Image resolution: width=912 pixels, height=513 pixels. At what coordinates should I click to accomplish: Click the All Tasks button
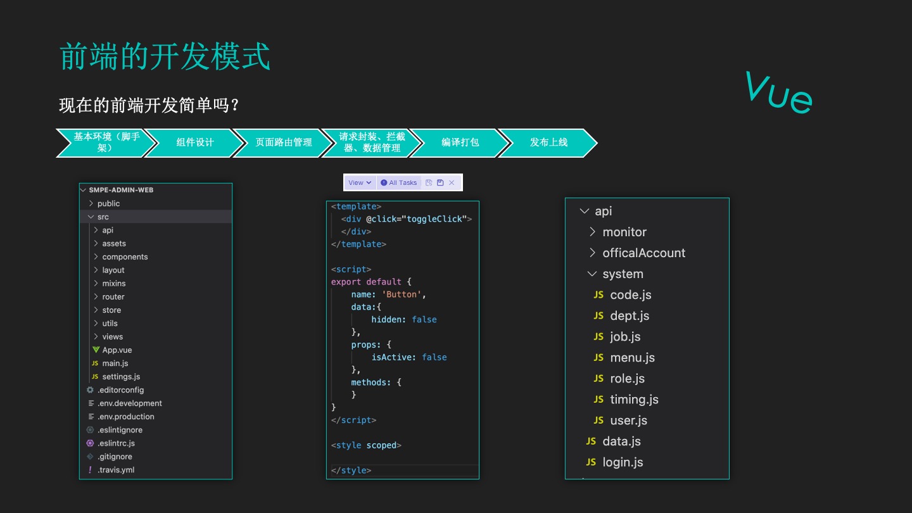pyautogui.click(x=398, y=182)
